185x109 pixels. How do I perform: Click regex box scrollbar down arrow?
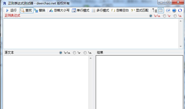click(181, 46)
